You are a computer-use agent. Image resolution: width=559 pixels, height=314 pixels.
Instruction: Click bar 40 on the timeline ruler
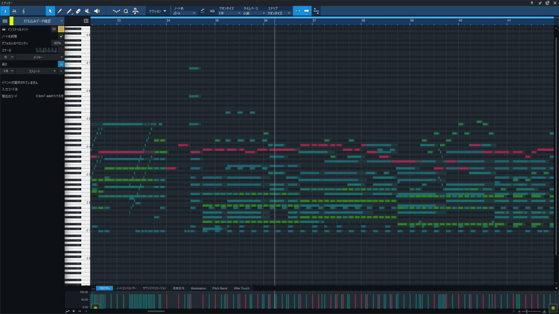point(460,21)
